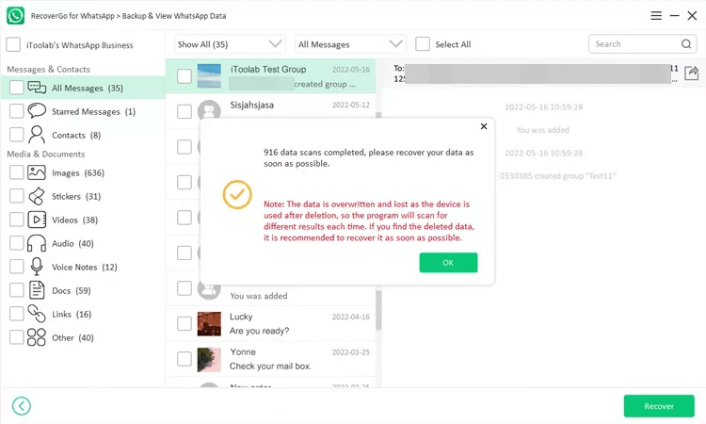
Task: Check the iToolab Test Group conversation box
Action: pyautogui.click(x=185, y=76)
